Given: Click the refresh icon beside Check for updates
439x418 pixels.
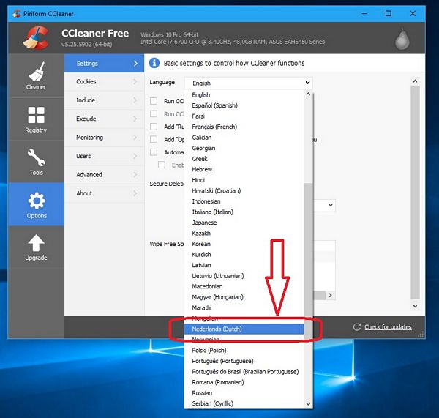Looking at the screenshot, I should tap(357, 326).
